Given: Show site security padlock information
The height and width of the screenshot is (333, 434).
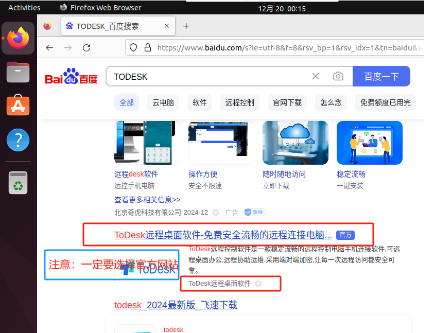Looking at the screenshot, I should [x=148, y=48].
